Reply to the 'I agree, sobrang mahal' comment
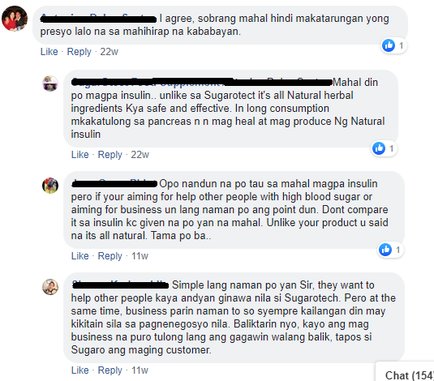Screen dimensions: 434x381 click(79, 52)
